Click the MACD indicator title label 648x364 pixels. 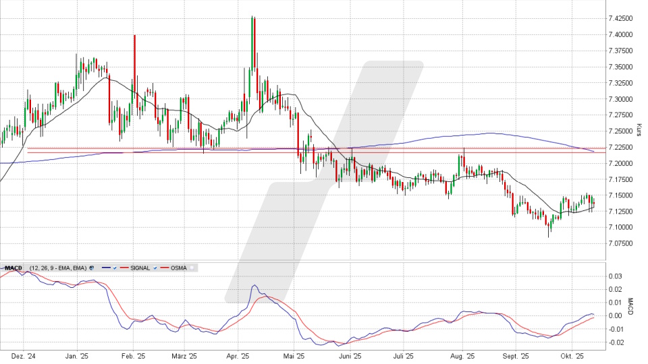pos(13,268)
